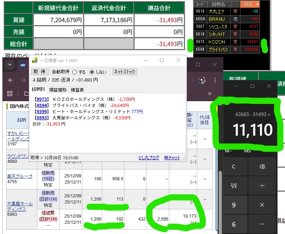285x234 pixels.
Task: Open the Chrome three-dot menu
Action: [216, 80]
